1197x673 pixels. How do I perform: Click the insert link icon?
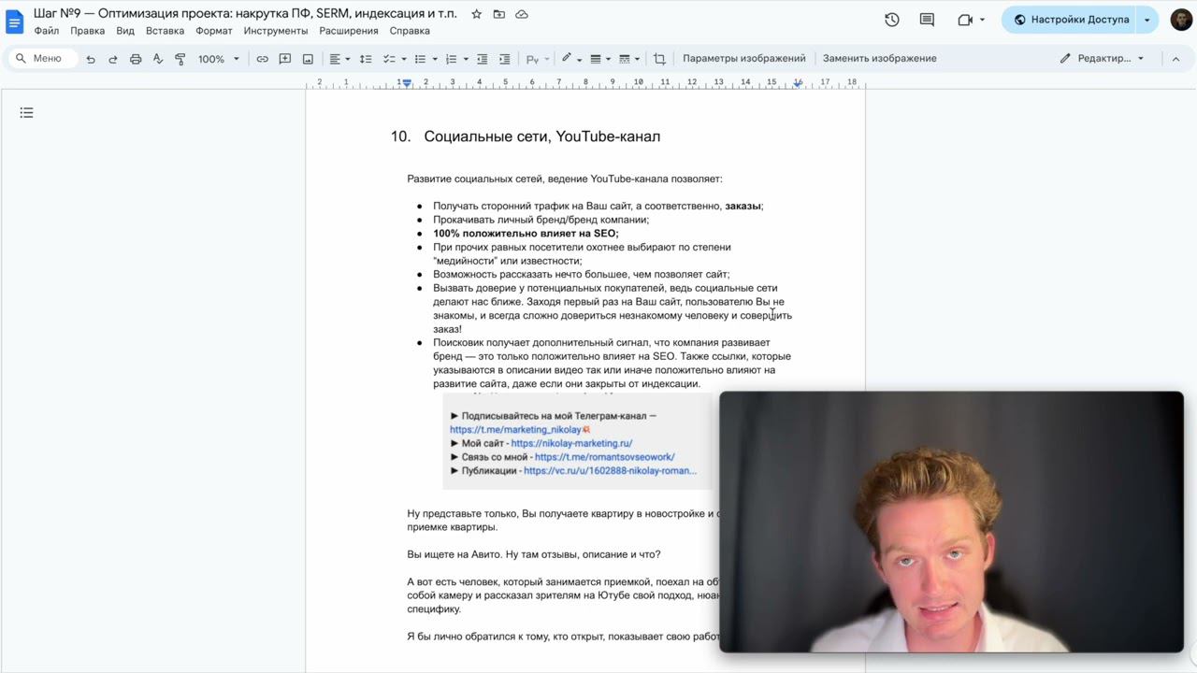pyautogui.click(x=263, y=59)
